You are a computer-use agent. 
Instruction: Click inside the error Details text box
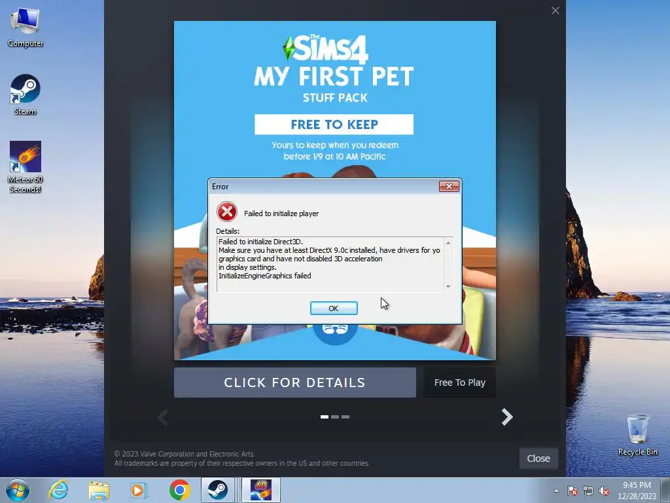click(330, 265)
